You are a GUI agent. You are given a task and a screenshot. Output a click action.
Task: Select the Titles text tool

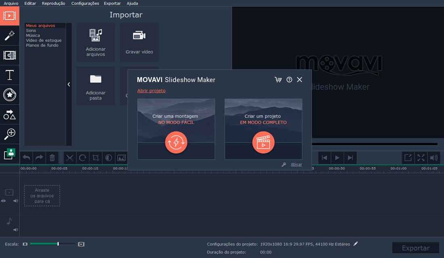click(x=9, y=75)
